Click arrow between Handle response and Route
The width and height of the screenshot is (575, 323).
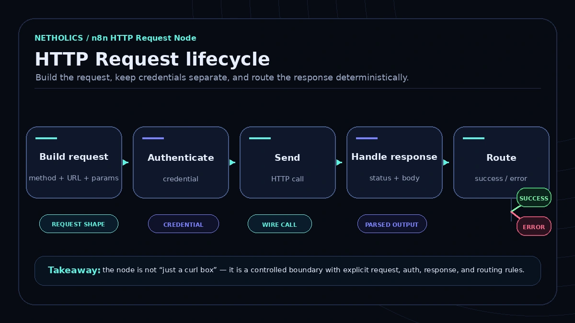pyautogui.click(x=446, y=162)
